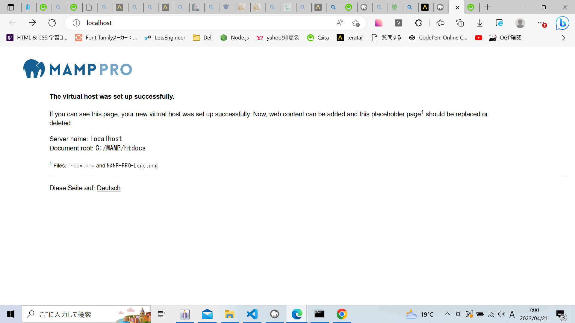Open the tab actions menu

[11, 7]
